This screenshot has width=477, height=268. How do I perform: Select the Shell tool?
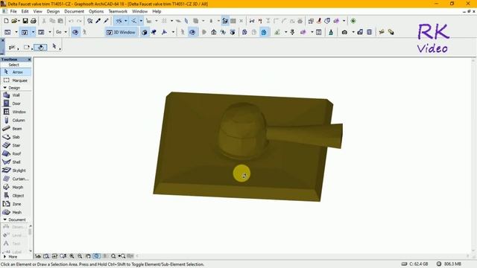point(16,162)
